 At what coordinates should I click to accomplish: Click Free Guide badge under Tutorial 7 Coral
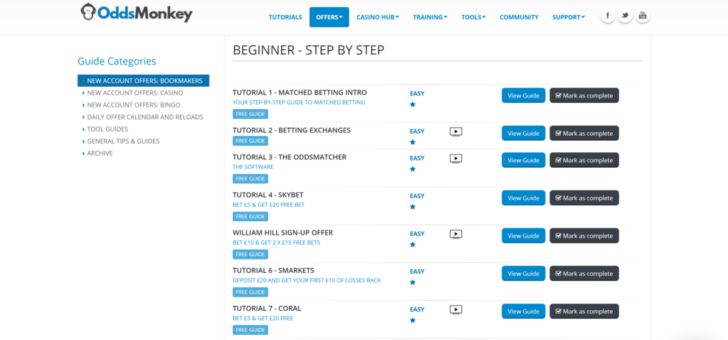[250, 330]
